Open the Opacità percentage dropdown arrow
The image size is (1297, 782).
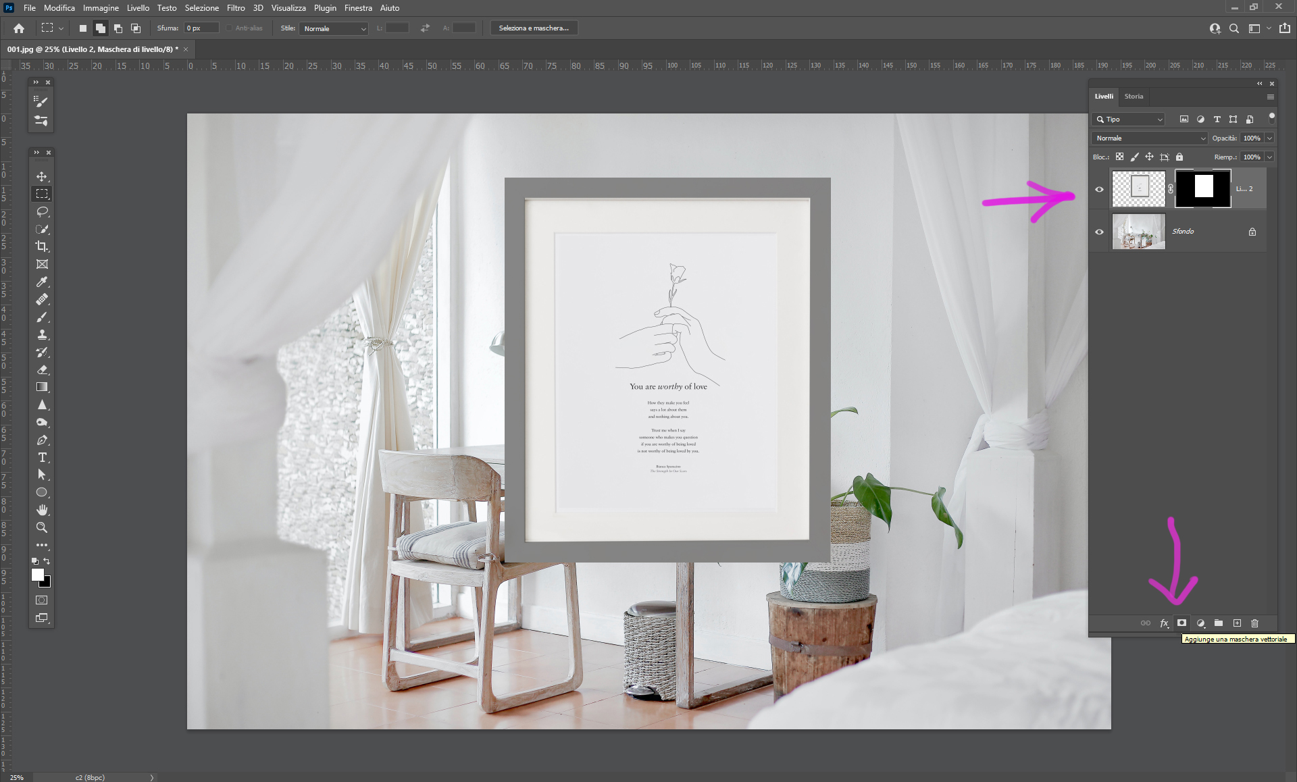1269,138
